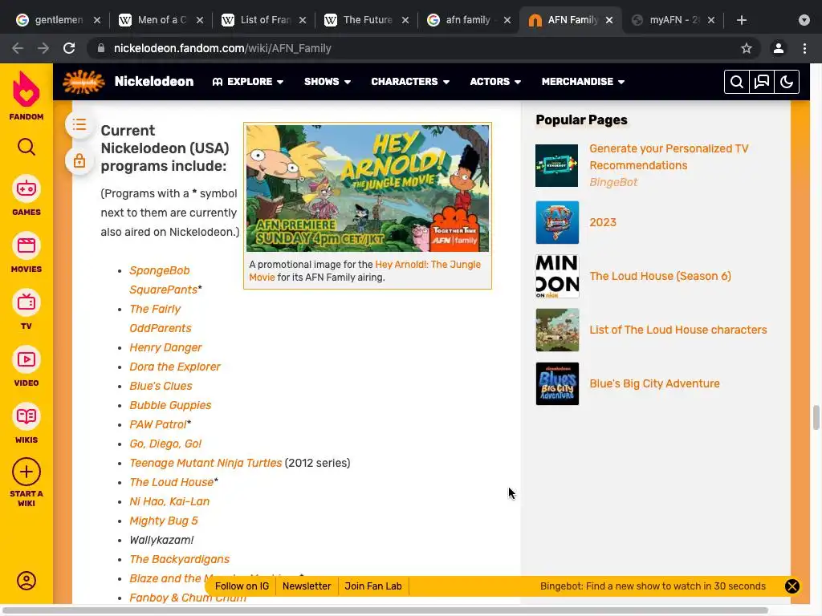
Task: Go forward in browser history
Action: [43, 48]
